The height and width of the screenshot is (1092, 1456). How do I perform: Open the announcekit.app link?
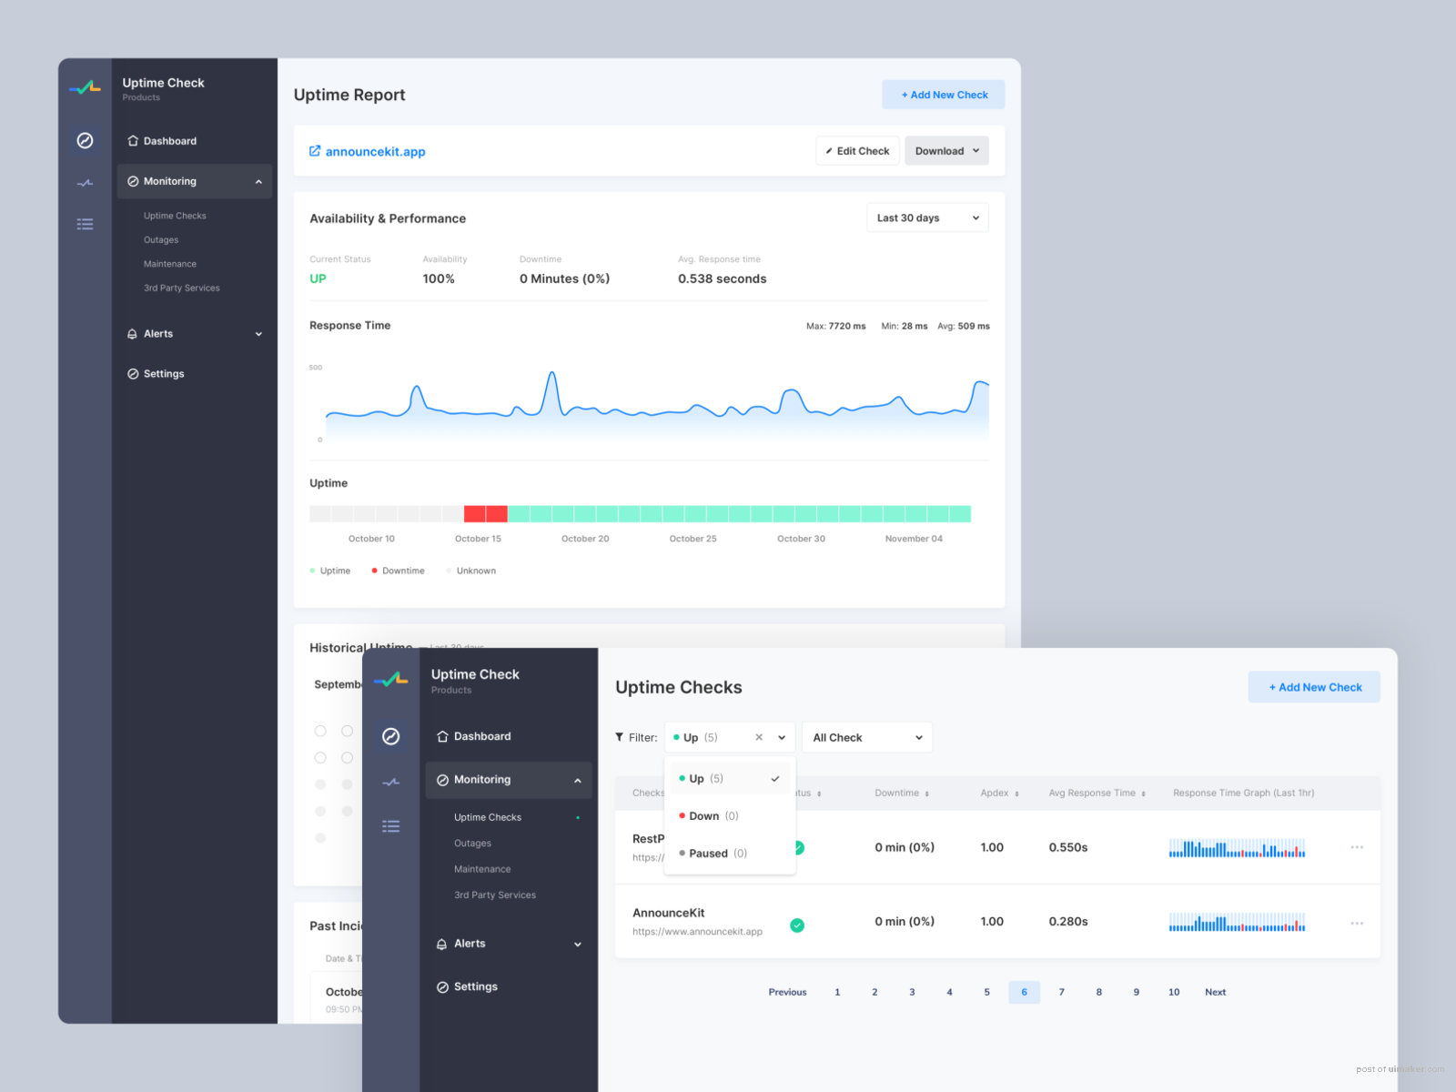(x=376, y=152)
